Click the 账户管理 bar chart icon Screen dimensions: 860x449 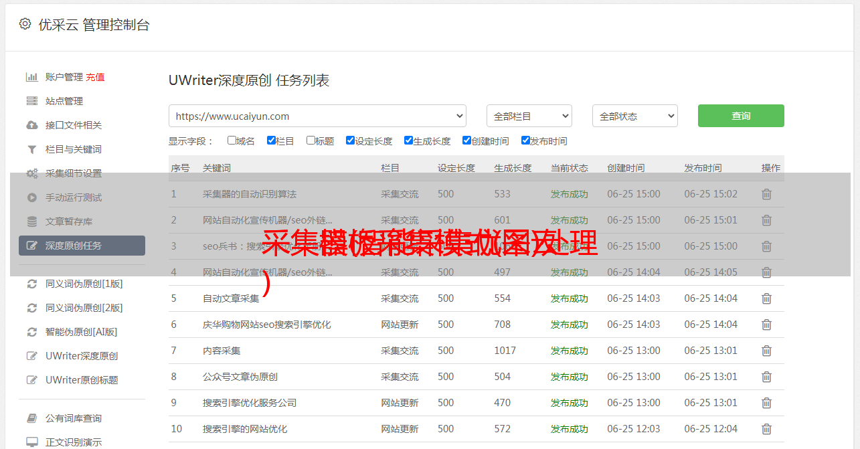31,77
